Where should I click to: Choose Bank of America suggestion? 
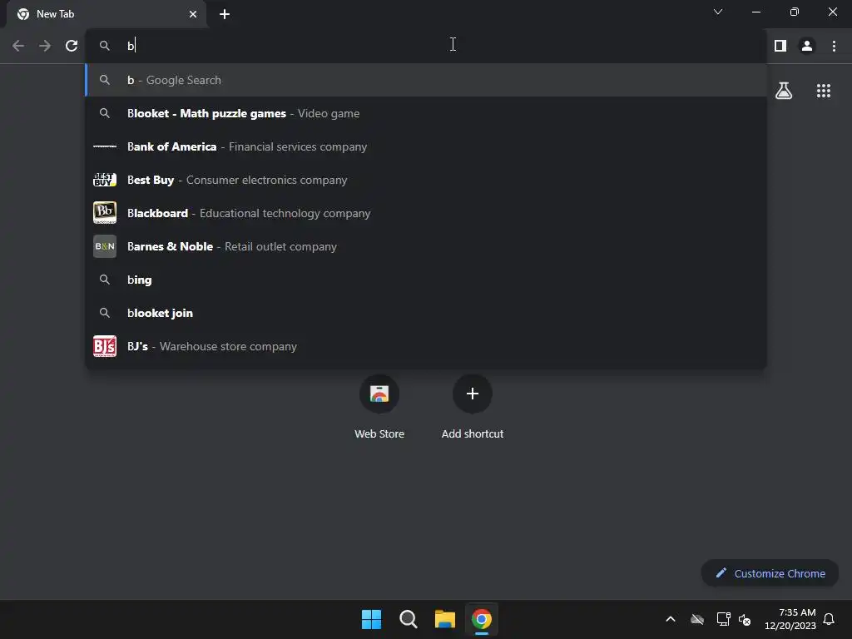click(x=426, y=146)
